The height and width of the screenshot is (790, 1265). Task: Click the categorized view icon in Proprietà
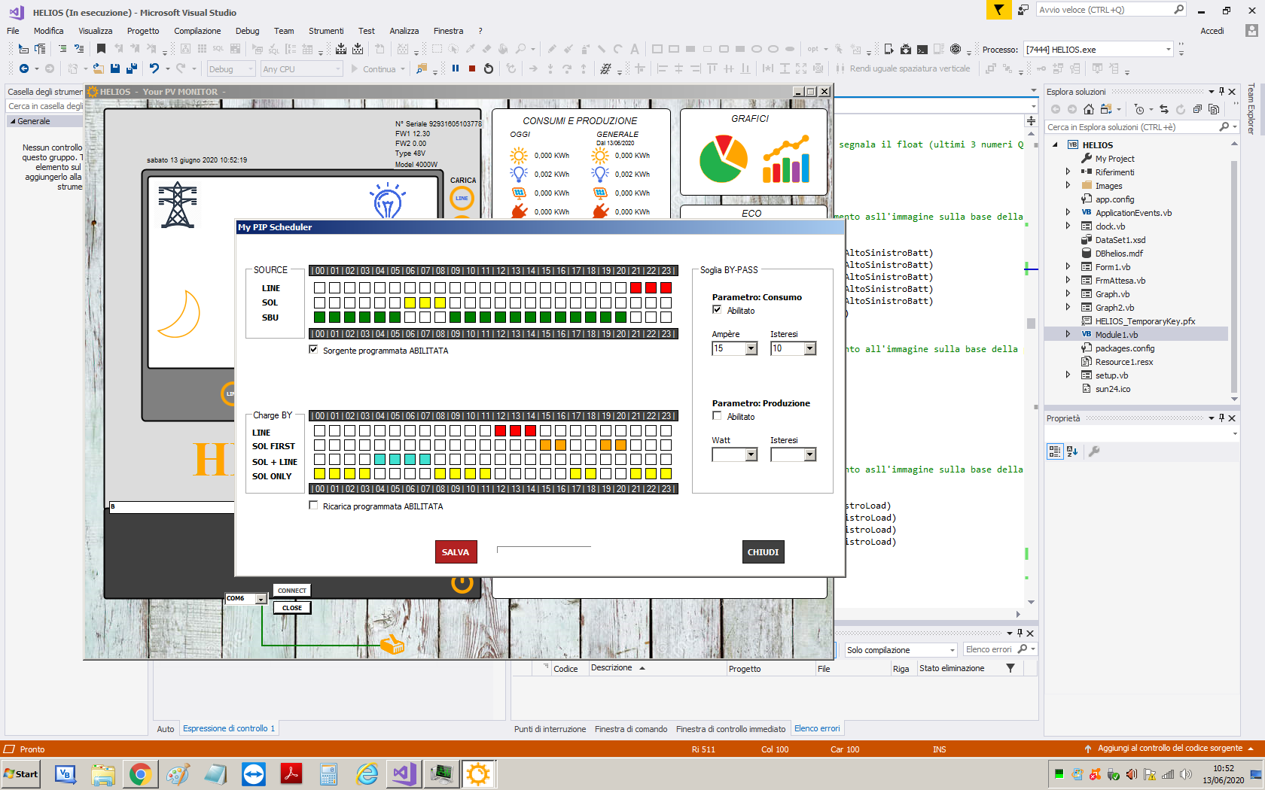click(x=1055, y=451)
